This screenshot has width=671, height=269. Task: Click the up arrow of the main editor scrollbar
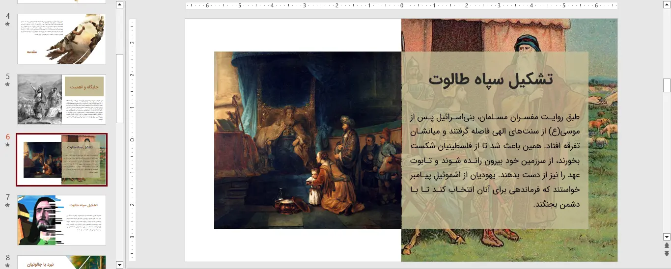pos(667,5)
